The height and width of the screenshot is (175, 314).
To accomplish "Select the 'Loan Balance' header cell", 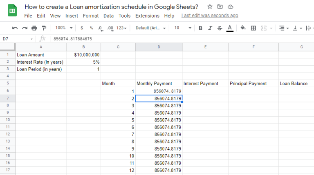I will tap(296, 84).
